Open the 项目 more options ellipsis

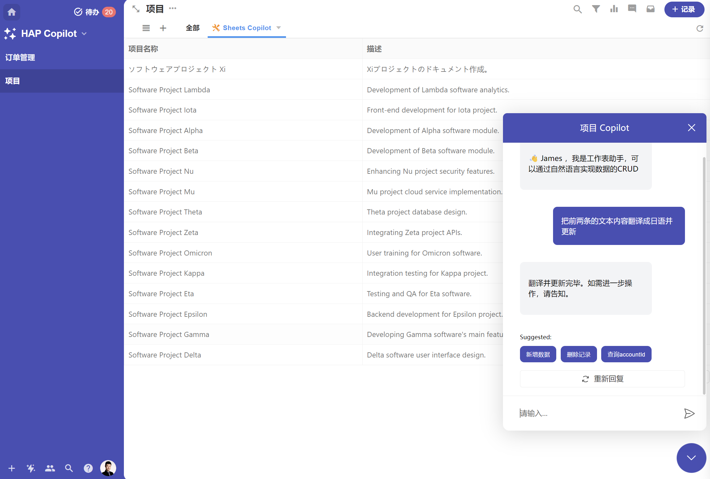173,8
